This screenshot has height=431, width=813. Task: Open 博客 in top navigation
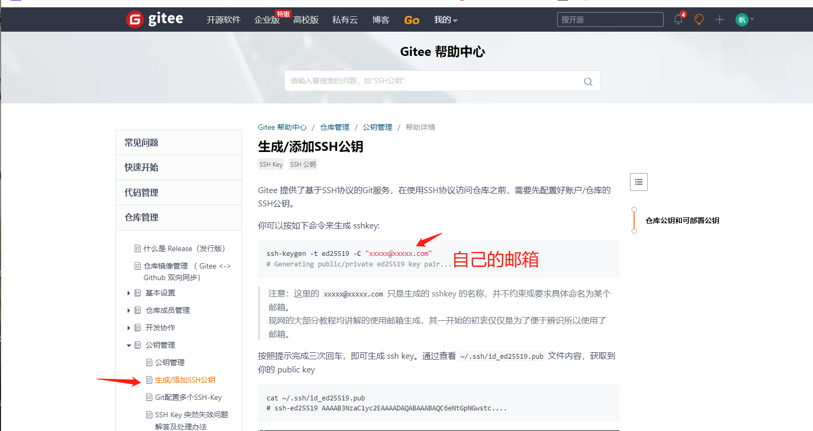click(x=381, y=20)
